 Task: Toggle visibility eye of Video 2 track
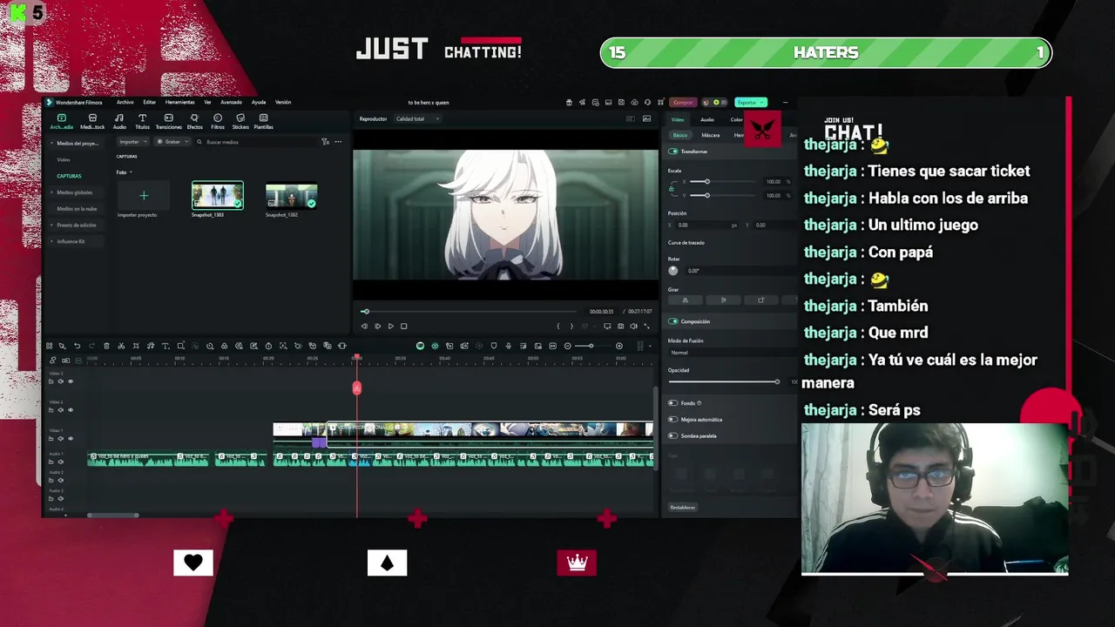(71, 409)
